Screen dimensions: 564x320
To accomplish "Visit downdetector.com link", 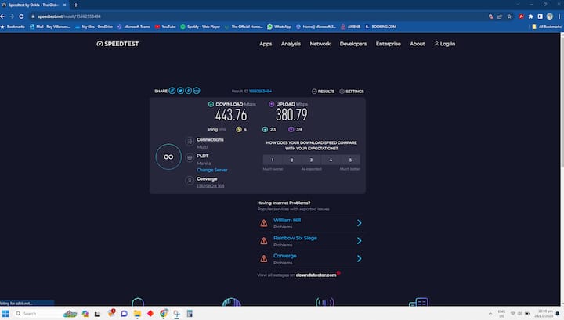I will 316,275.
